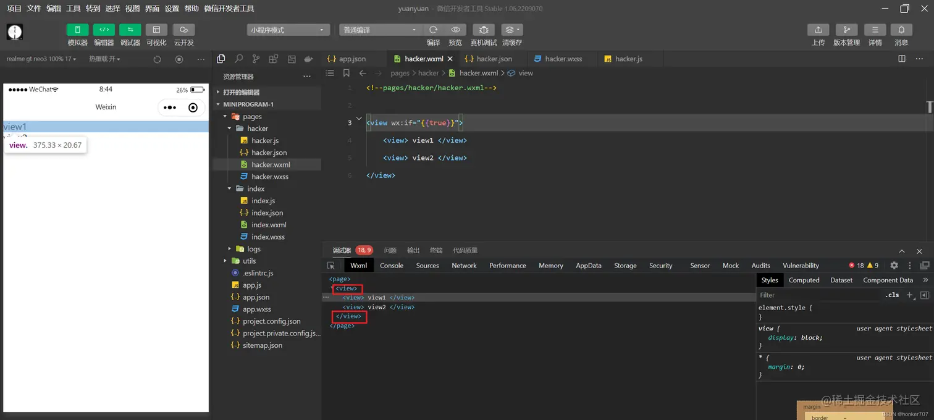Open messages (消息) bell icon

901,30
